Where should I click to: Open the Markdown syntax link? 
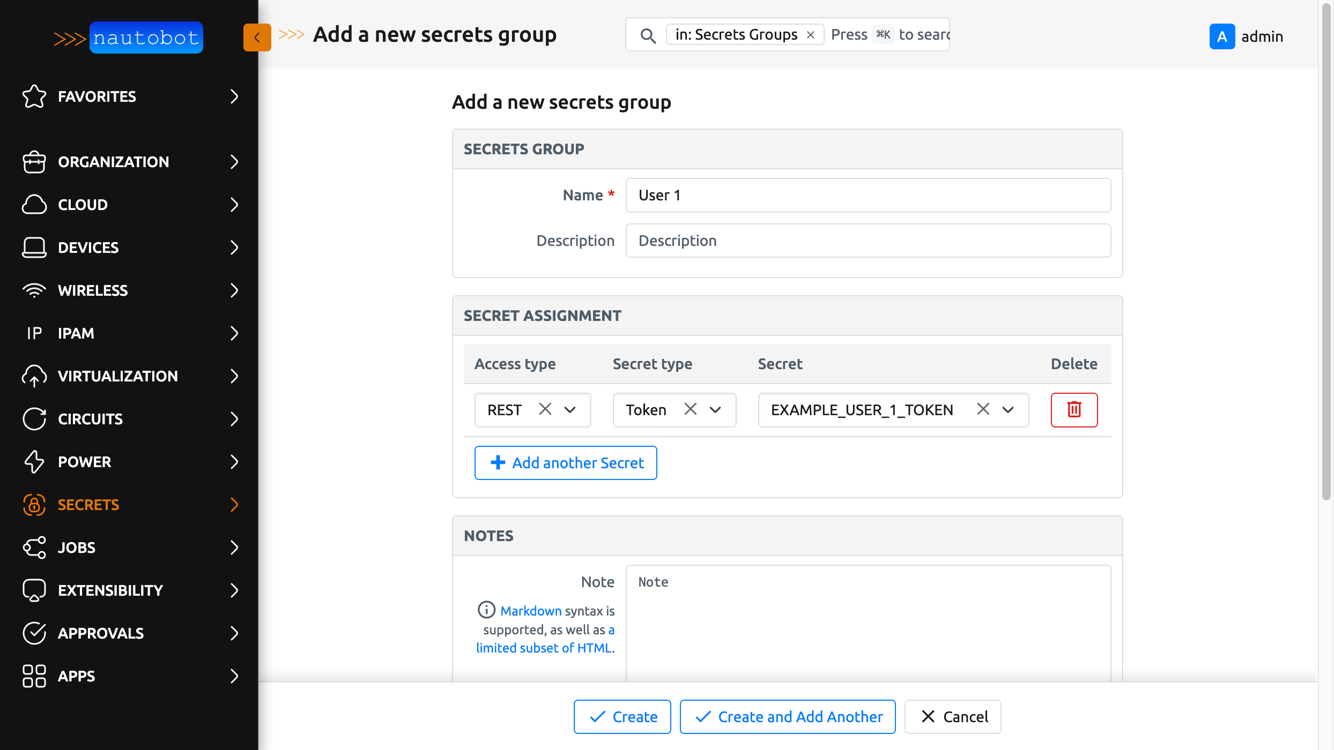tap(530, 611)
